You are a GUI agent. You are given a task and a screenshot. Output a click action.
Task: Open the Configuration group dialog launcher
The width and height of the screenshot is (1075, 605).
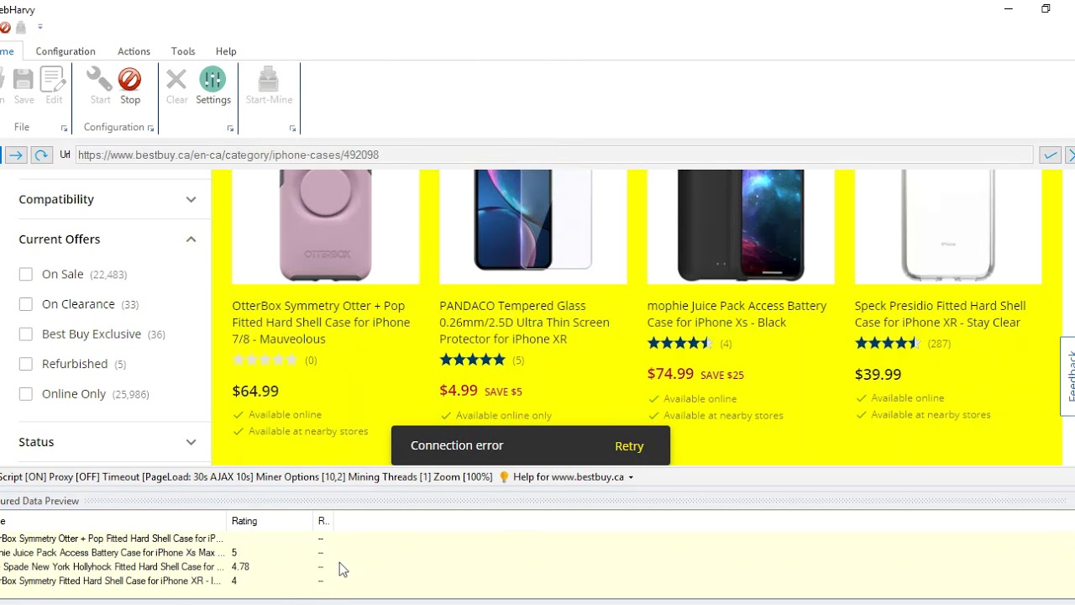coord(150,128)
